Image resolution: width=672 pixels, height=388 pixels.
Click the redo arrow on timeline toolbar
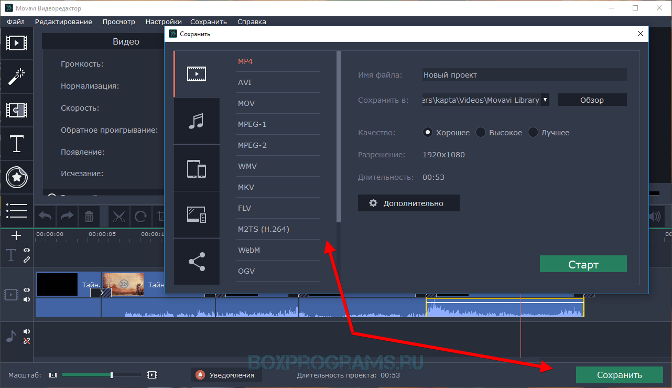pos(67,216)
